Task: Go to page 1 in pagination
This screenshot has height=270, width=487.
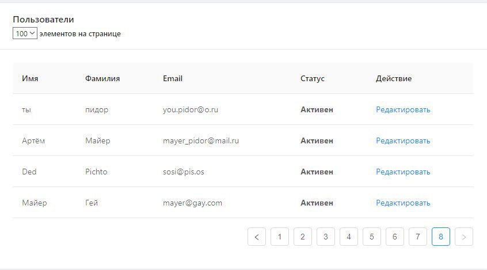Action: [x=280, y=237]
